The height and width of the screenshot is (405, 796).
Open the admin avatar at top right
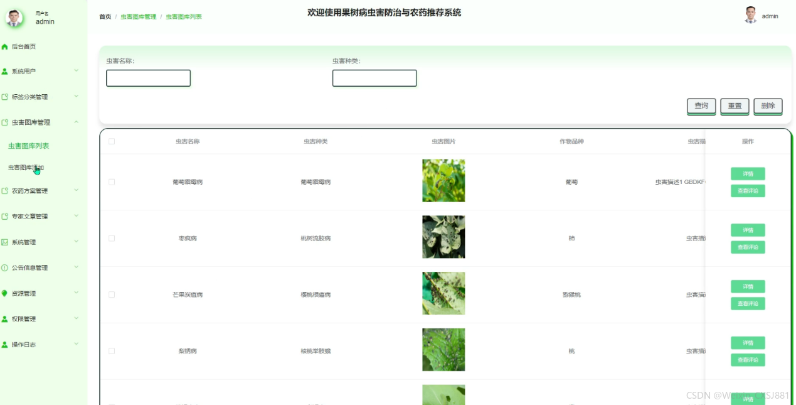(x=750, y=16)
